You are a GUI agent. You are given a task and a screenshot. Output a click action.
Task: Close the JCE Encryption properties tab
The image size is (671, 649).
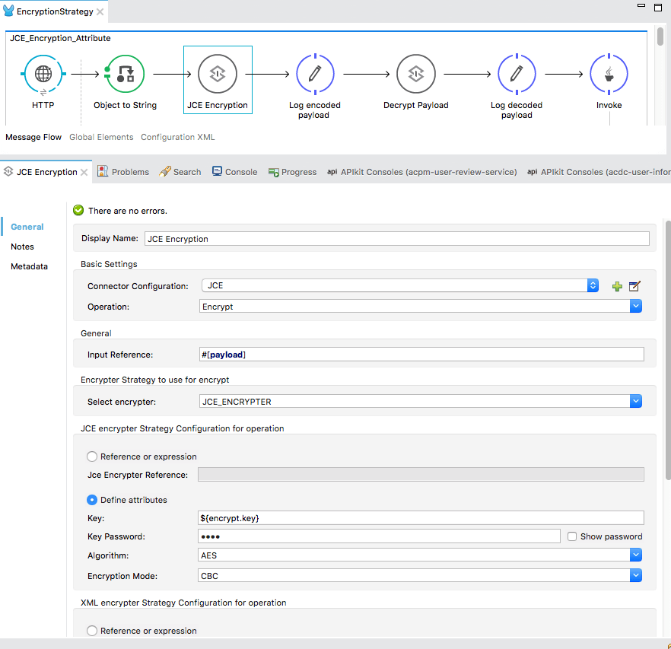(84, 172)
